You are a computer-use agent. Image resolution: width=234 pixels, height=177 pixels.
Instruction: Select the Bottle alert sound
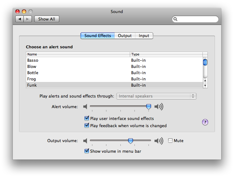[x=115, y=73]
